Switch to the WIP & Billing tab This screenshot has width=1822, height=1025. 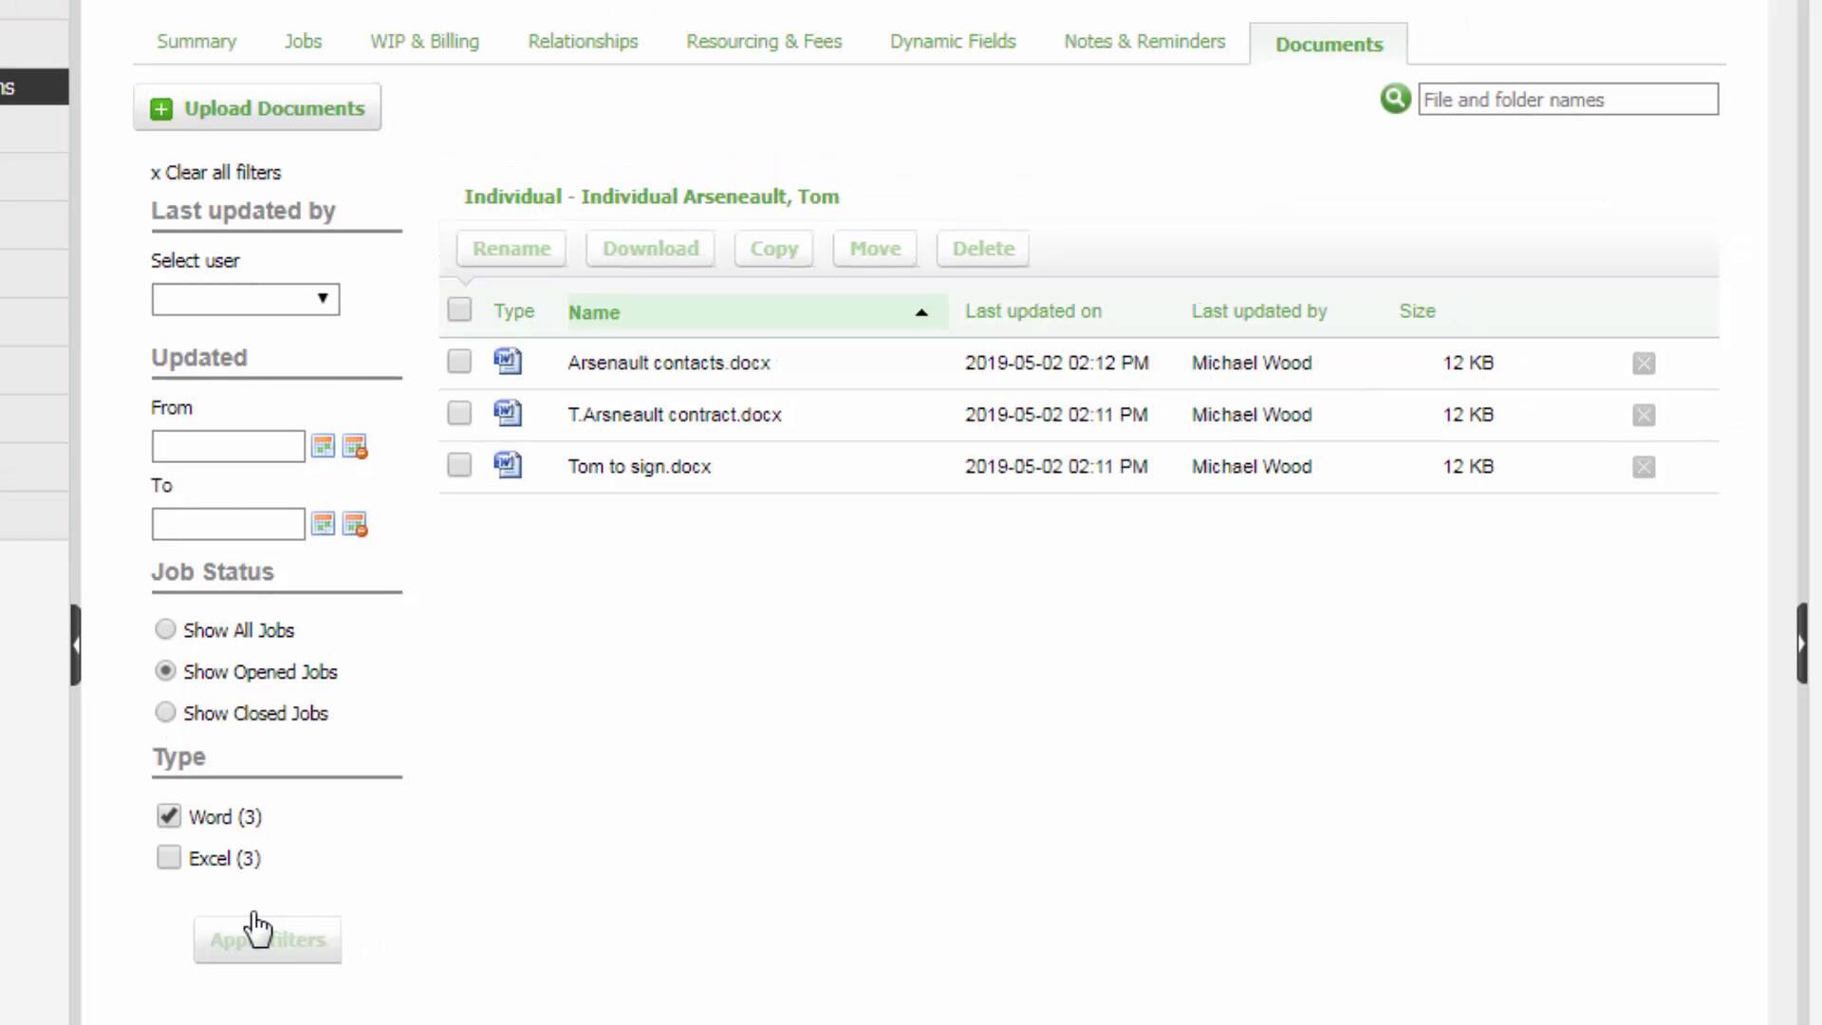click(x=423, y=42)
